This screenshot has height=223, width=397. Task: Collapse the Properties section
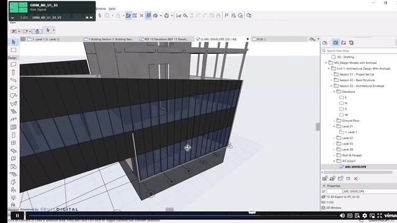tap(324, 186)
